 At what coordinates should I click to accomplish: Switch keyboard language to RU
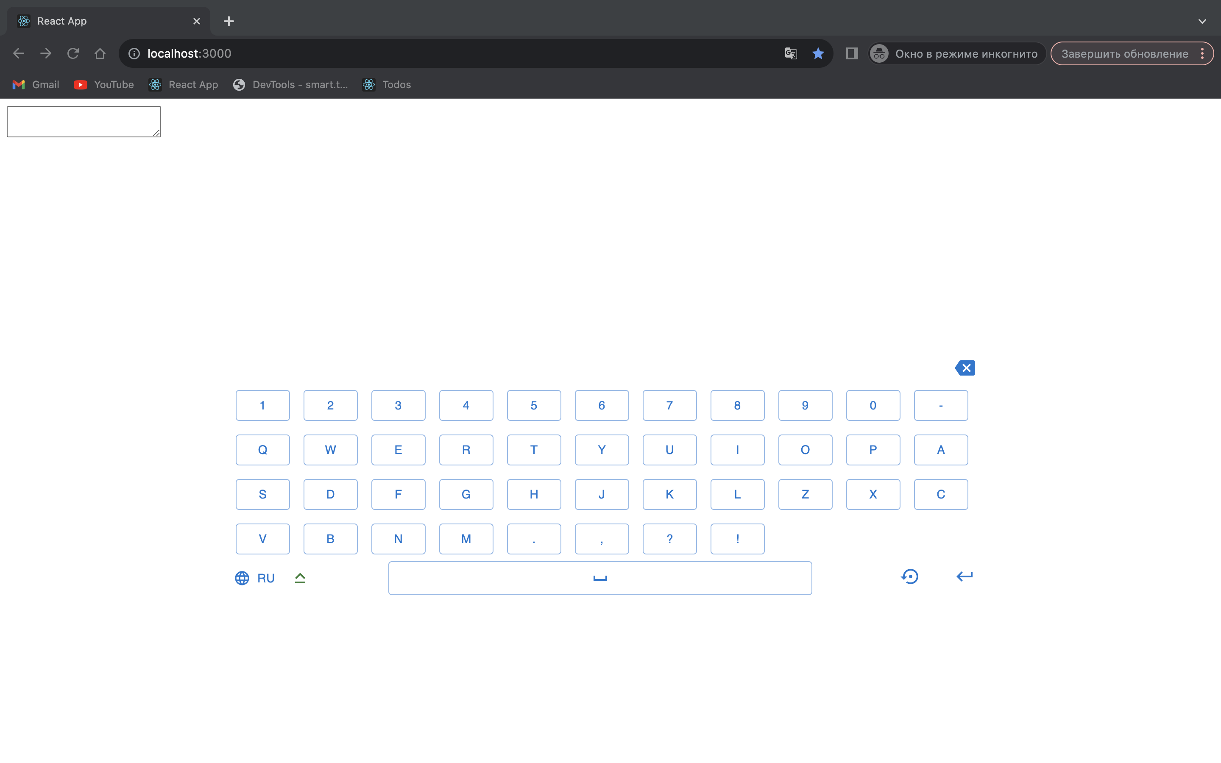(x=266, y=578)
